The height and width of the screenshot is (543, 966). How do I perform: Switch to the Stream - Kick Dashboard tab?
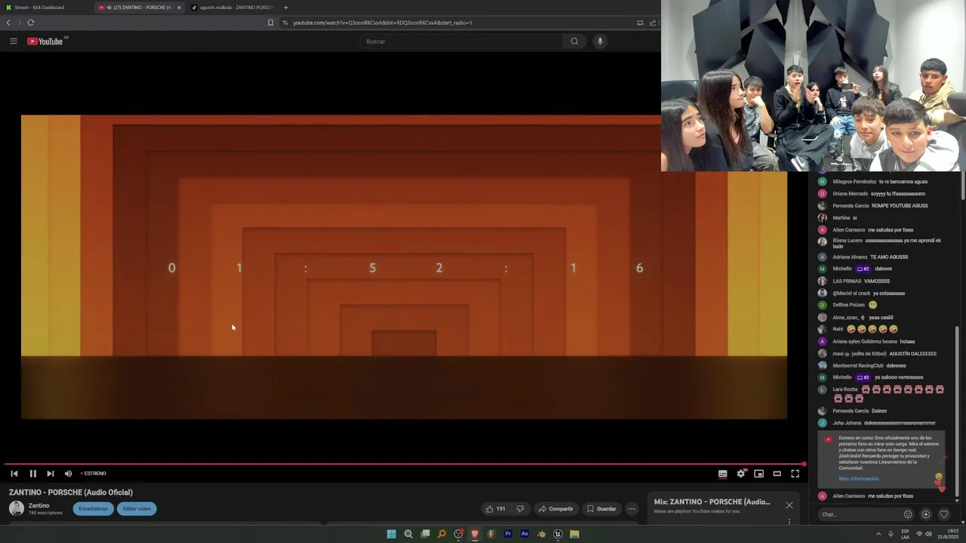pyautogui.click(x=45, y=8)
